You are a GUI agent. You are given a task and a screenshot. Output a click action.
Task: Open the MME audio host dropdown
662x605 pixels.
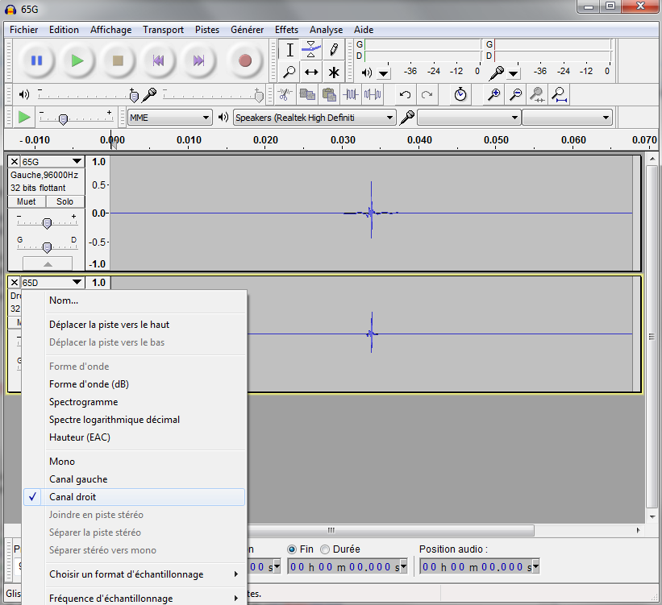[169, 118]
